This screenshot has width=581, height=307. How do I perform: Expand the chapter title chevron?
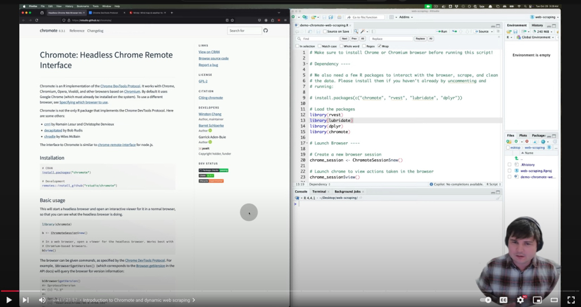coord(194,300)
